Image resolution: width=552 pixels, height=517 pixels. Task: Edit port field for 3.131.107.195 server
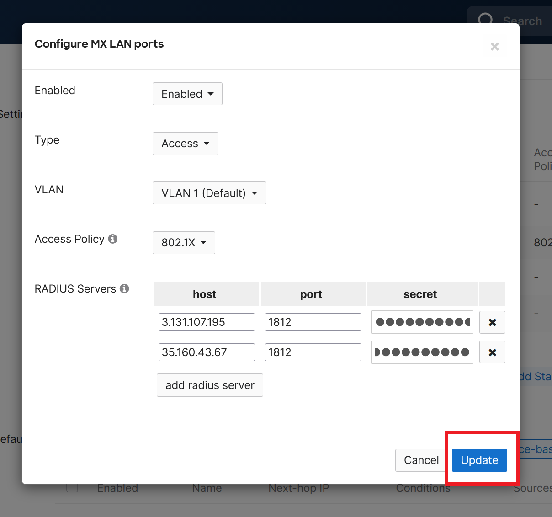[313, 322]
